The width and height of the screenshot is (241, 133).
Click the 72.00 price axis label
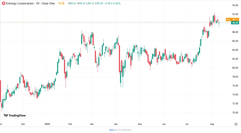click(235, 104)
